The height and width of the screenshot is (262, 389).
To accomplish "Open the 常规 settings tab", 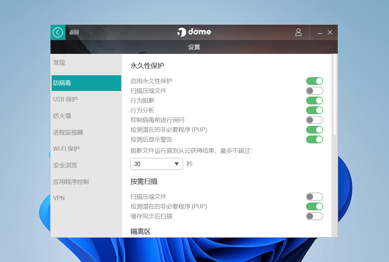I will 59,63.
